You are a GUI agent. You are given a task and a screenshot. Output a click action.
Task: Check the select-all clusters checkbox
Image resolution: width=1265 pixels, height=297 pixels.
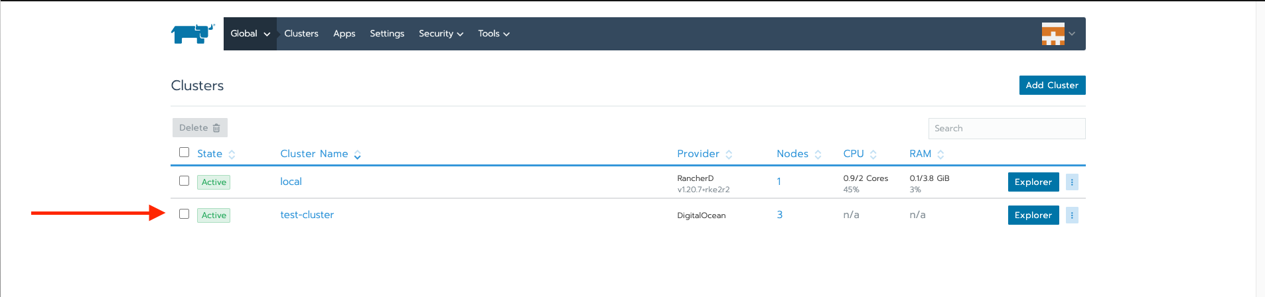[x=185, y=152]
